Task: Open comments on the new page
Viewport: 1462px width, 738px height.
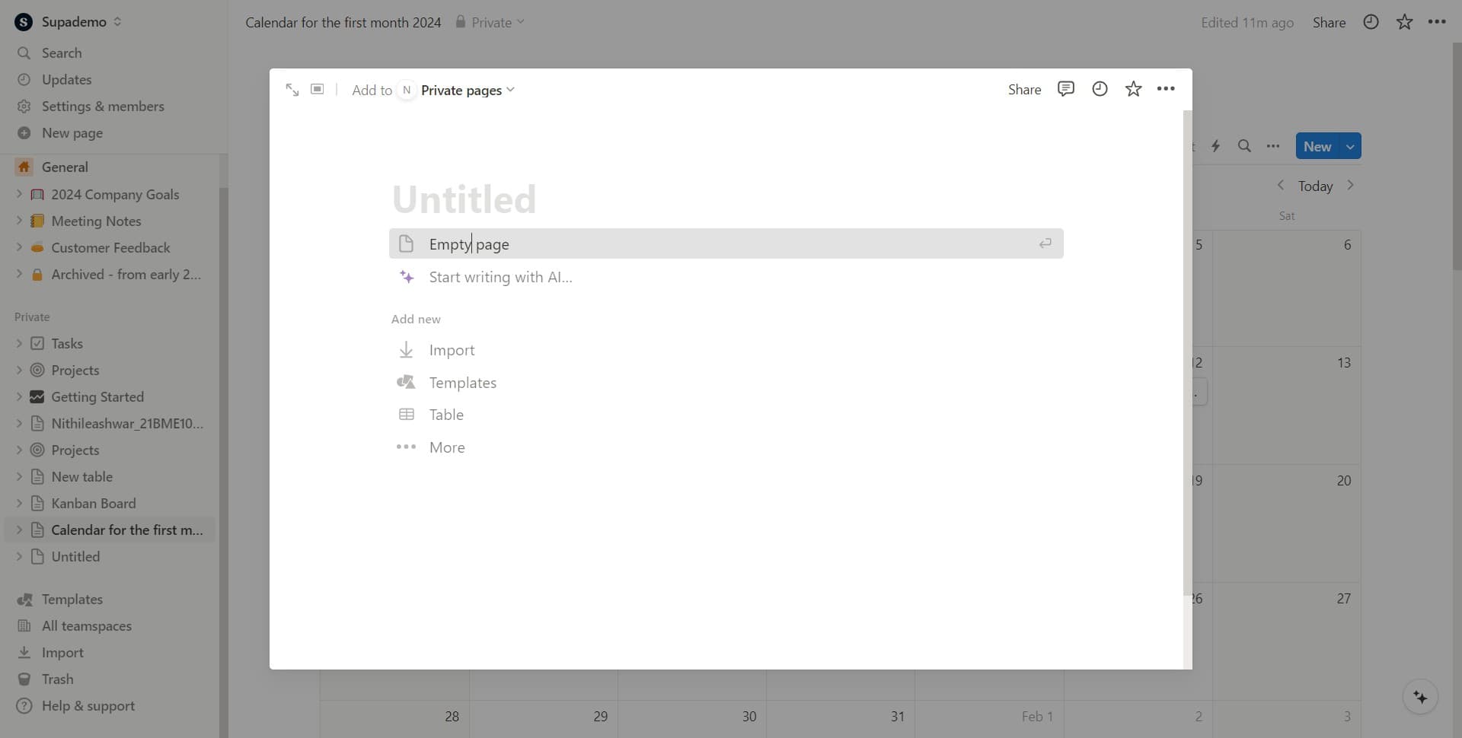Action: tap(1065, 89)
